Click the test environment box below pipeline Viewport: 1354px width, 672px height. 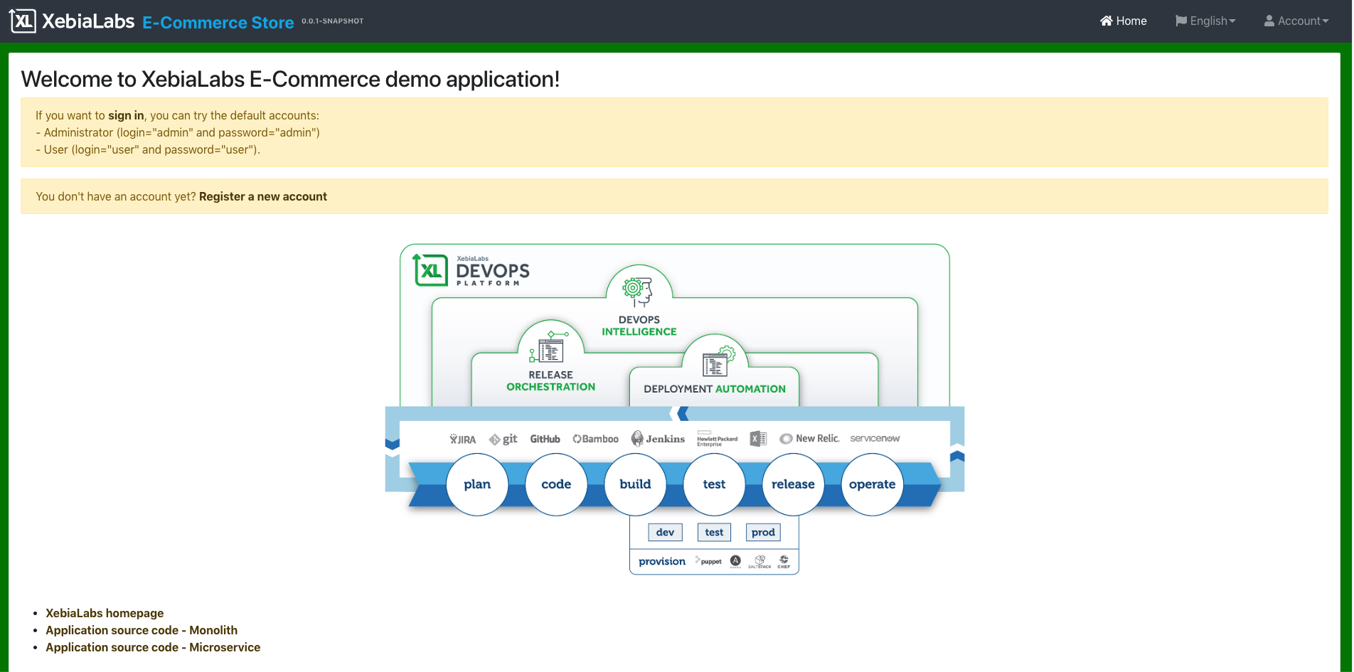714,532
